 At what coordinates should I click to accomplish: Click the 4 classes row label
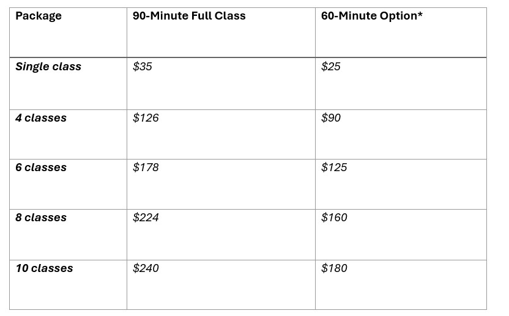41,118
